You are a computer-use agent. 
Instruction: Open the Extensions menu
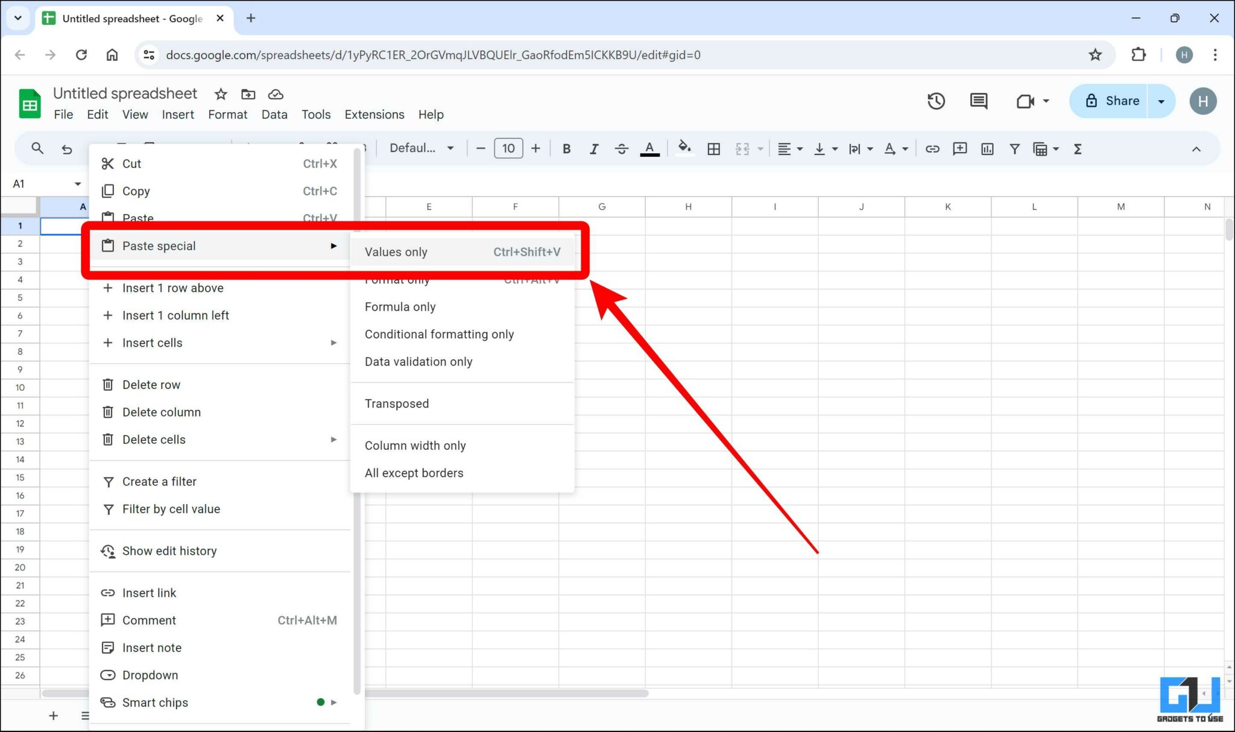coord(374,114)
